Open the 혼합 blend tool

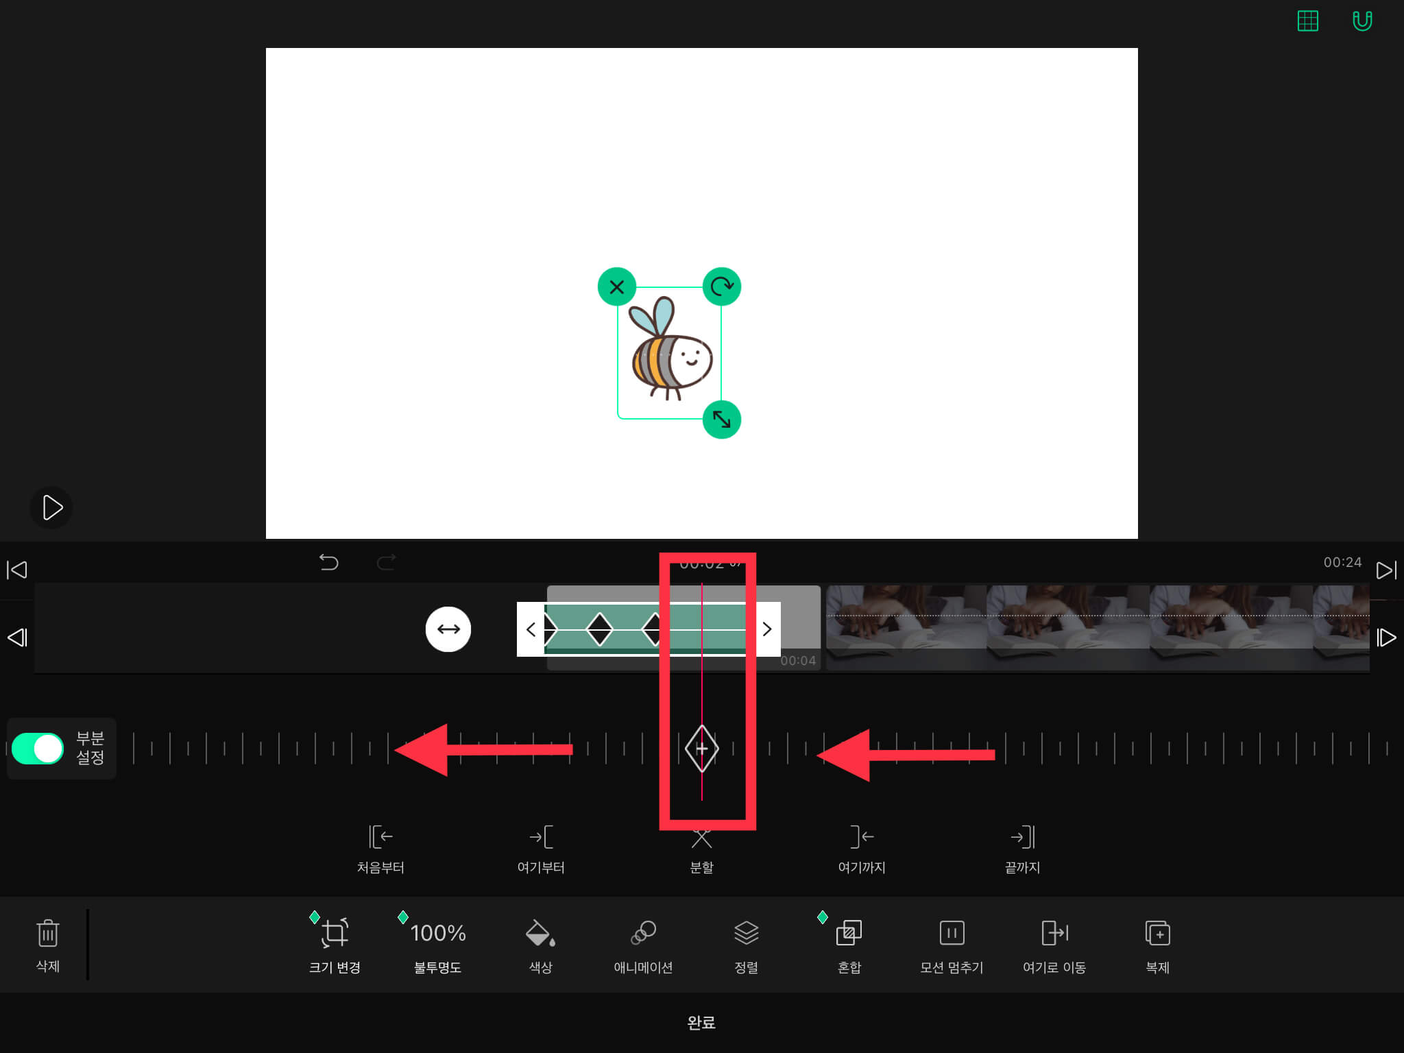coord(849,934)
